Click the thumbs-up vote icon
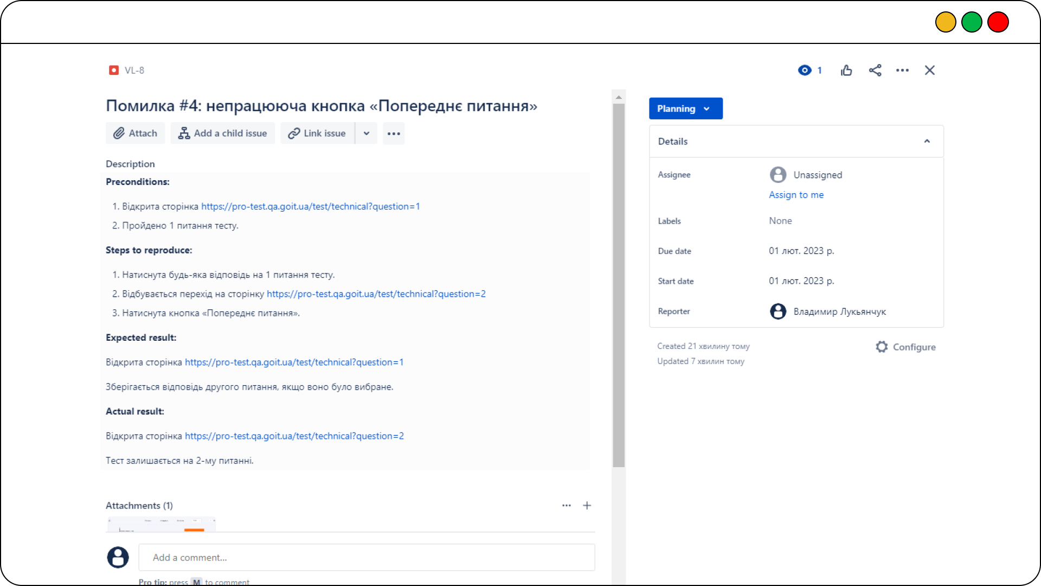Screen dimensions: 1041x586 click(x=846, y=70)
